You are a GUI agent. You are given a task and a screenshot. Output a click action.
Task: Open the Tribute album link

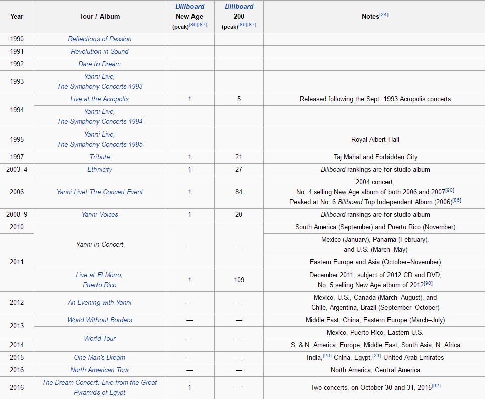pos(100,157)
